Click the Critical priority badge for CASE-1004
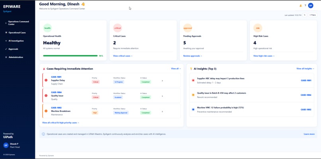The height and width of the screenshot is (159, 321). pyautogui.click(x=96, y=97)
